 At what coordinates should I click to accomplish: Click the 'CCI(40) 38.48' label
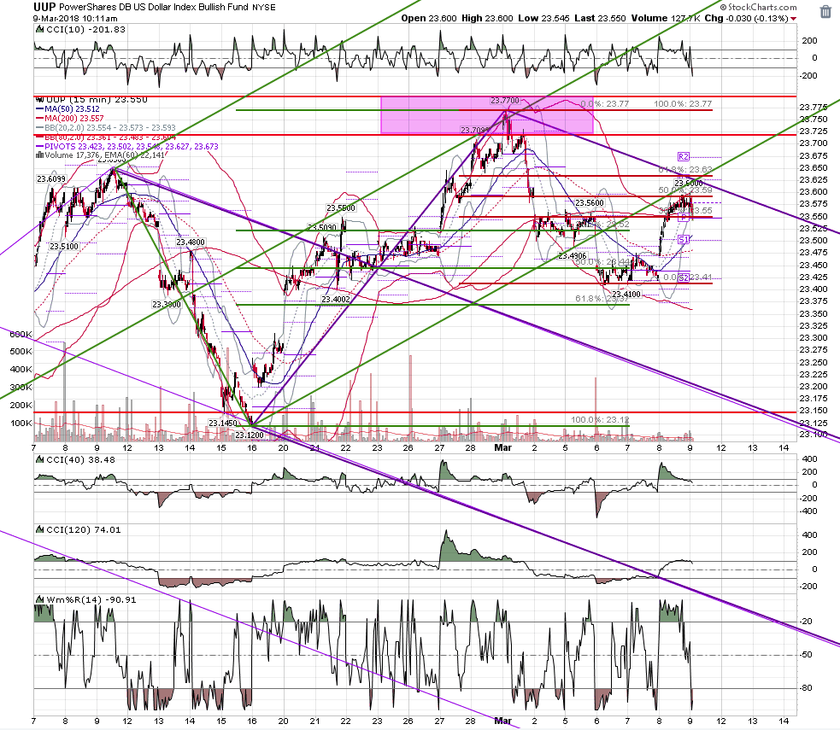click(81, 459)
